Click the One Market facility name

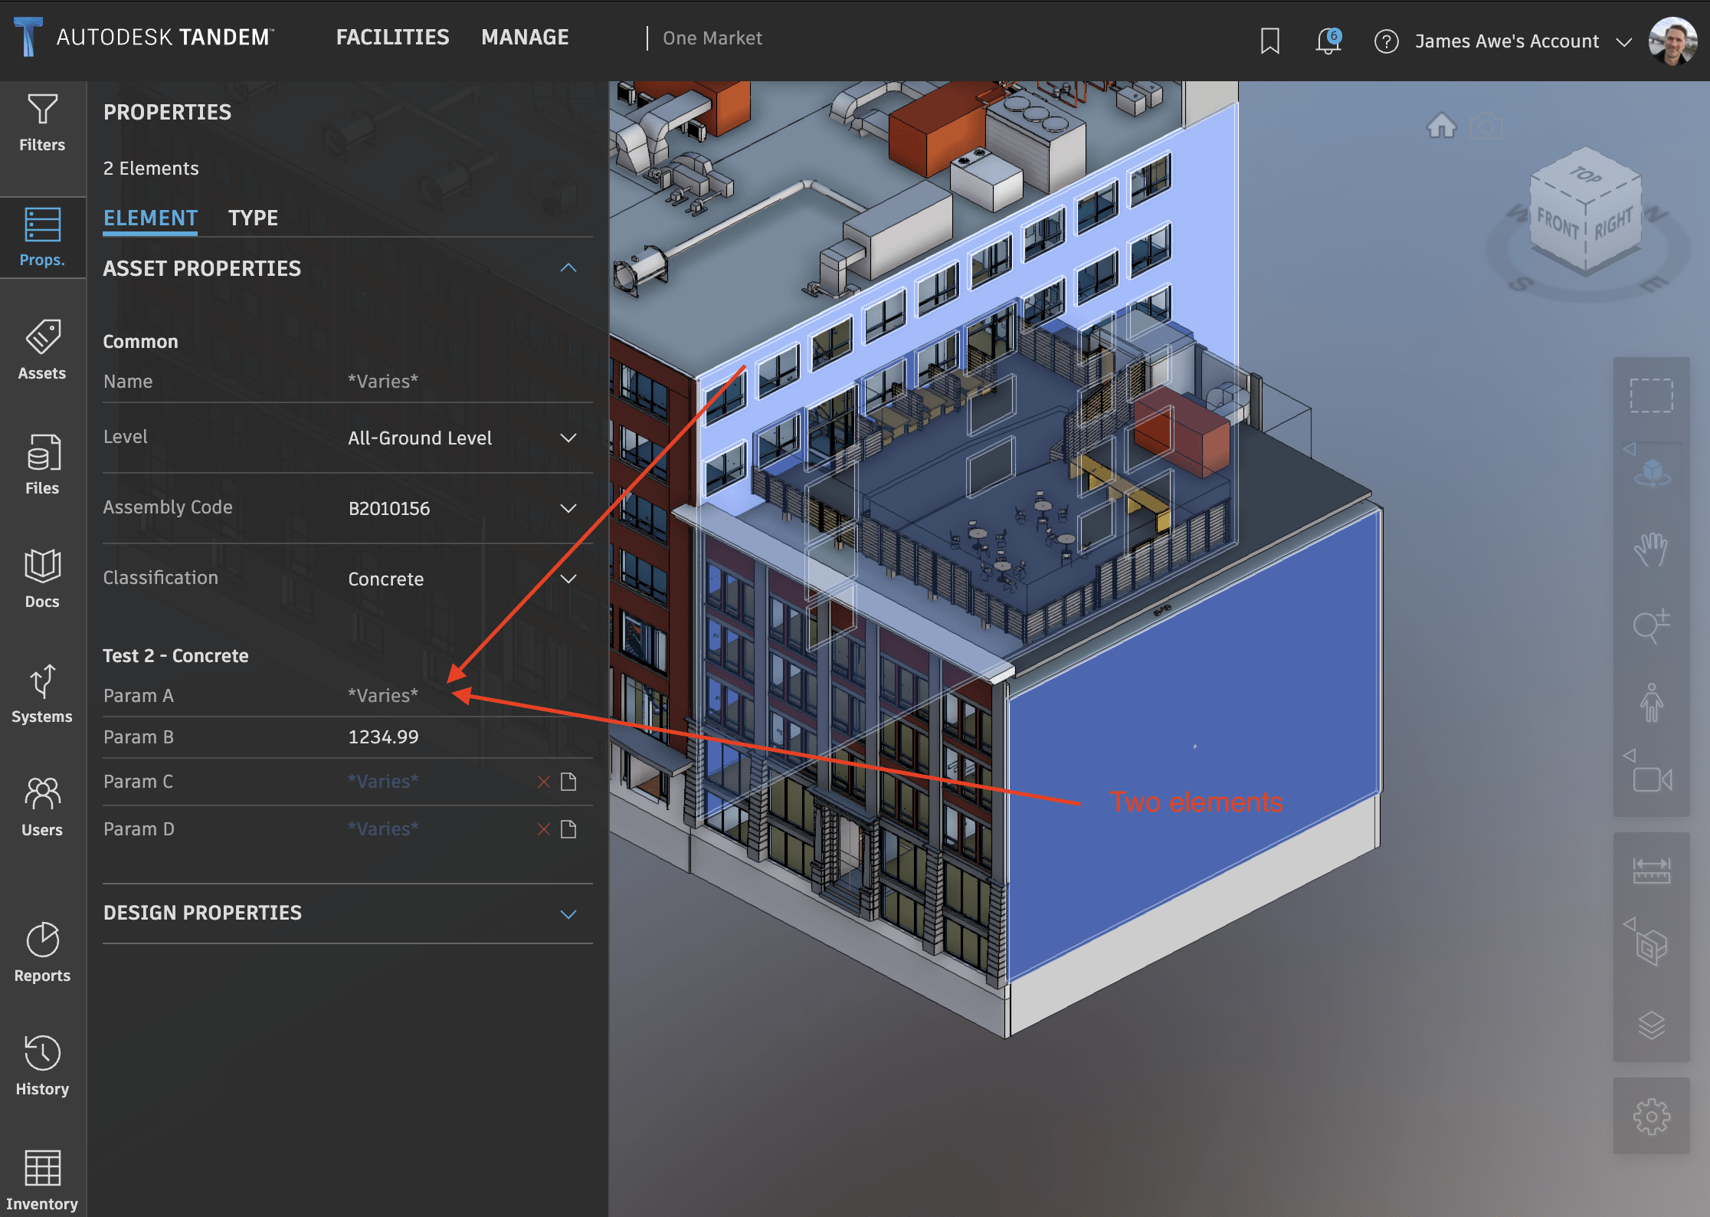[712, 38]
